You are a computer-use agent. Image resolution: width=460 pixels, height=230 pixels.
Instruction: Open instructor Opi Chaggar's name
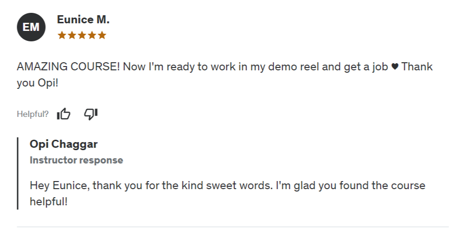coord(63,144)
